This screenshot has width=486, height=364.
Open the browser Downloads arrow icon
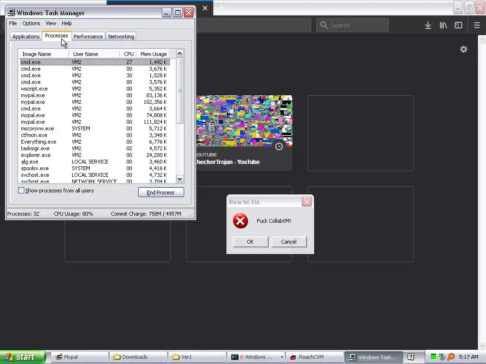click(428, 25)
